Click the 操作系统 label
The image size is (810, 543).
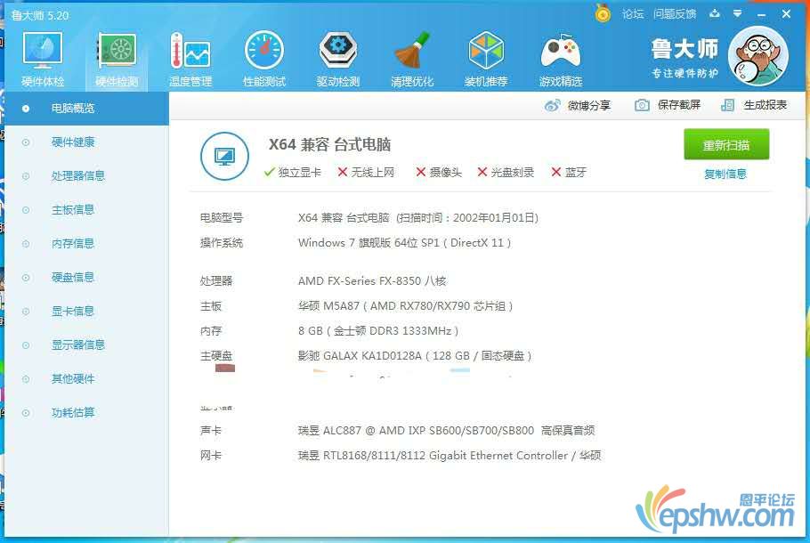coord(222,243)
